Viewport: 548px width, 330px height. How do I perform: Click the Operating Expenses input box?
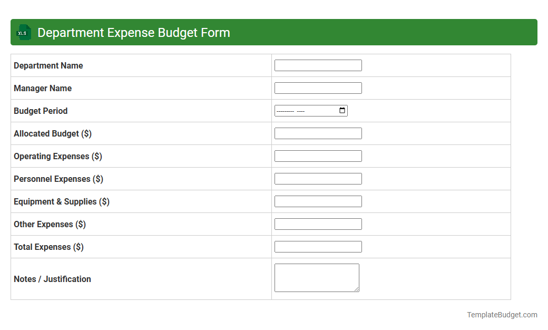(x=318, y=156)
